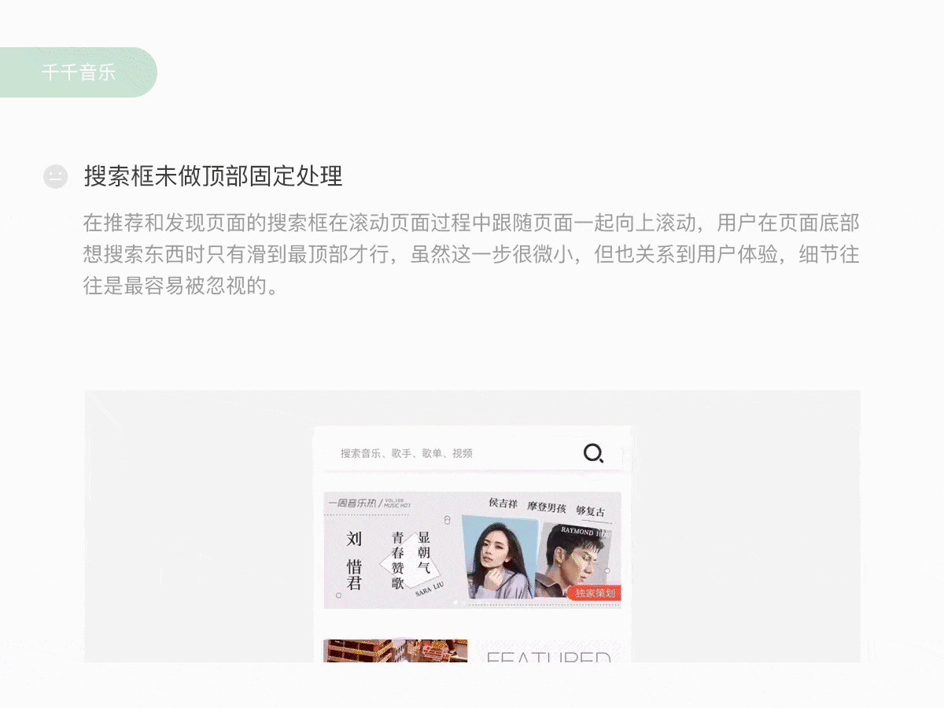
Task: Select the active carousel dot indicator
Action: click(455, 603)
